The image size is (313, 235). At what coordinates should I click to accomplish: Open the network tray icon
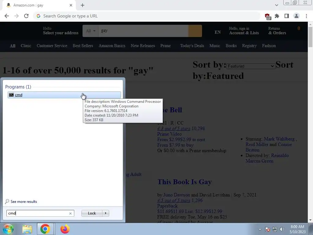coord(275,229)
